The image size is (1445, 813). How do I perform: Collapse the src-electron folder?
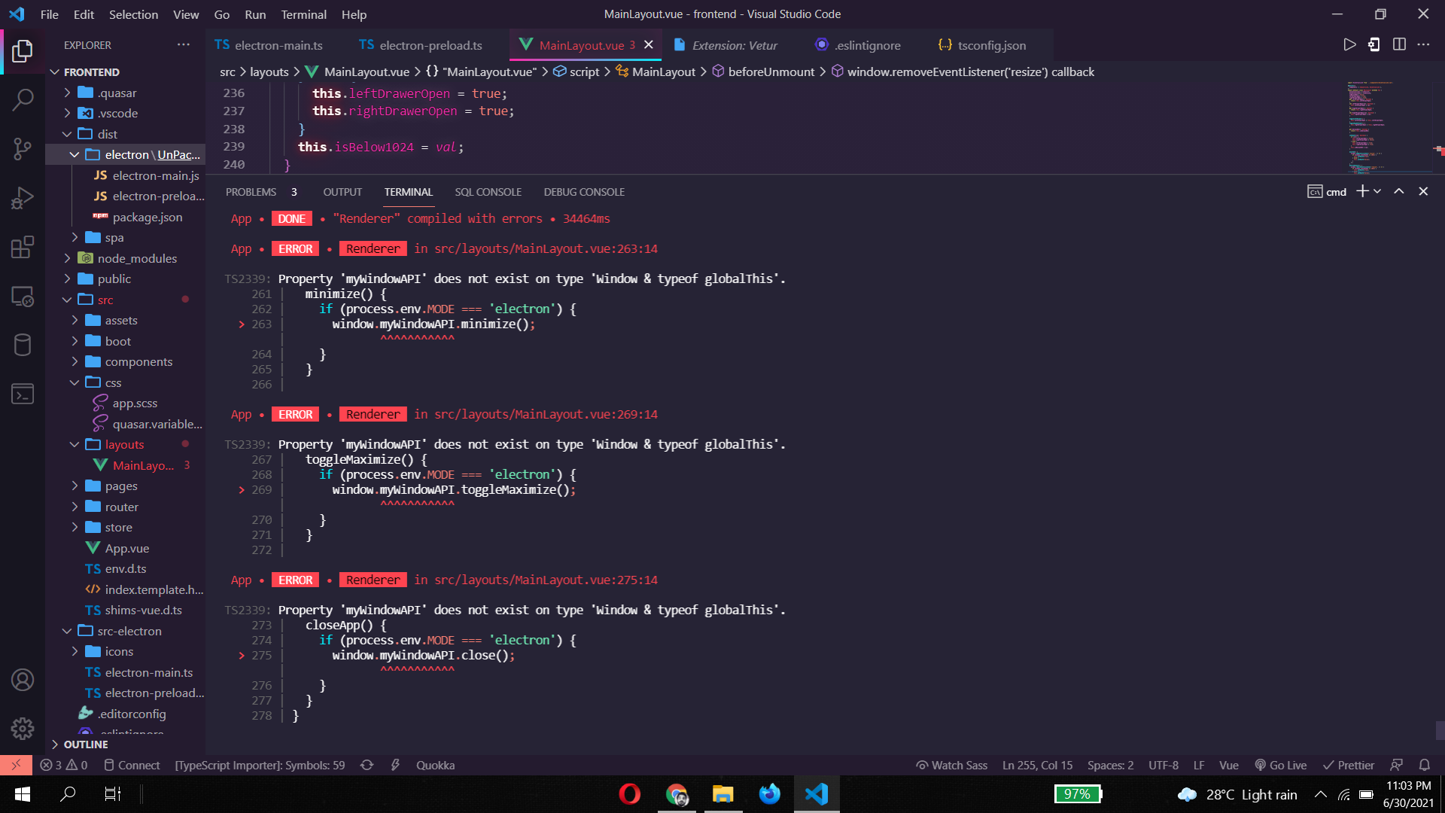click(x=129, y=631)
